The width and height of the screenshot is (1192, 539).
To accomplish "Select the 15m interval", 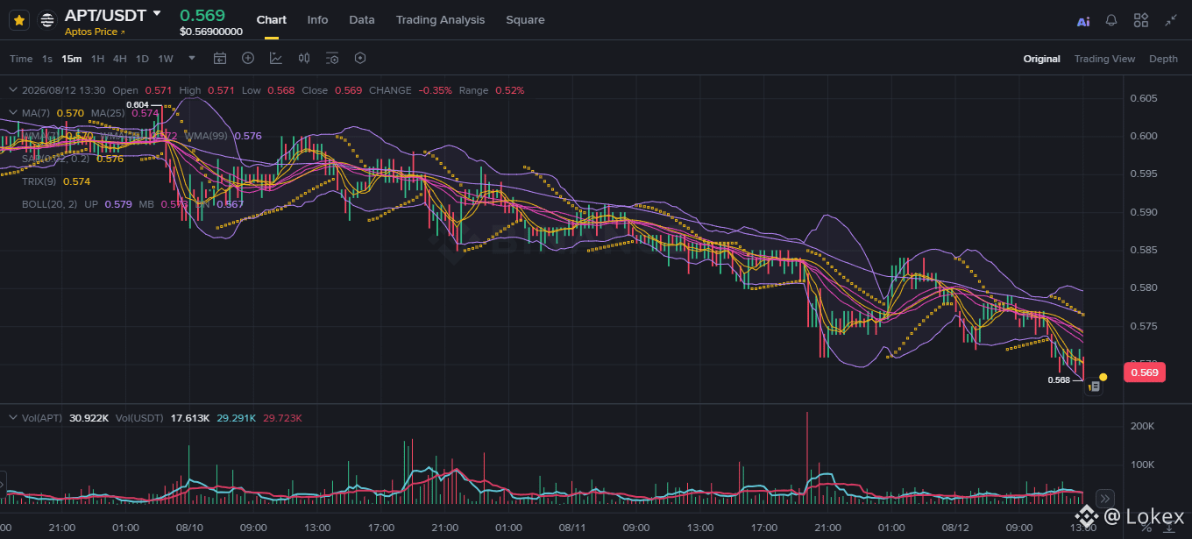I will (x=72, y=59).
